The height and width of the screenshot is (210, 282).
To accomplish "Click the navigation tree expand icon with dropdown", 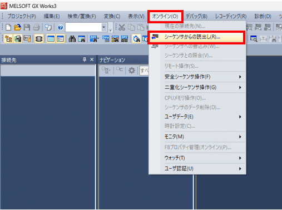I will 106,71.
